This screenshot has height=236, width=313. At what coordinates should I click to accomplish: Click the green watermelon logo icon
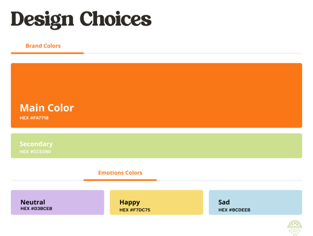point(295,228)
